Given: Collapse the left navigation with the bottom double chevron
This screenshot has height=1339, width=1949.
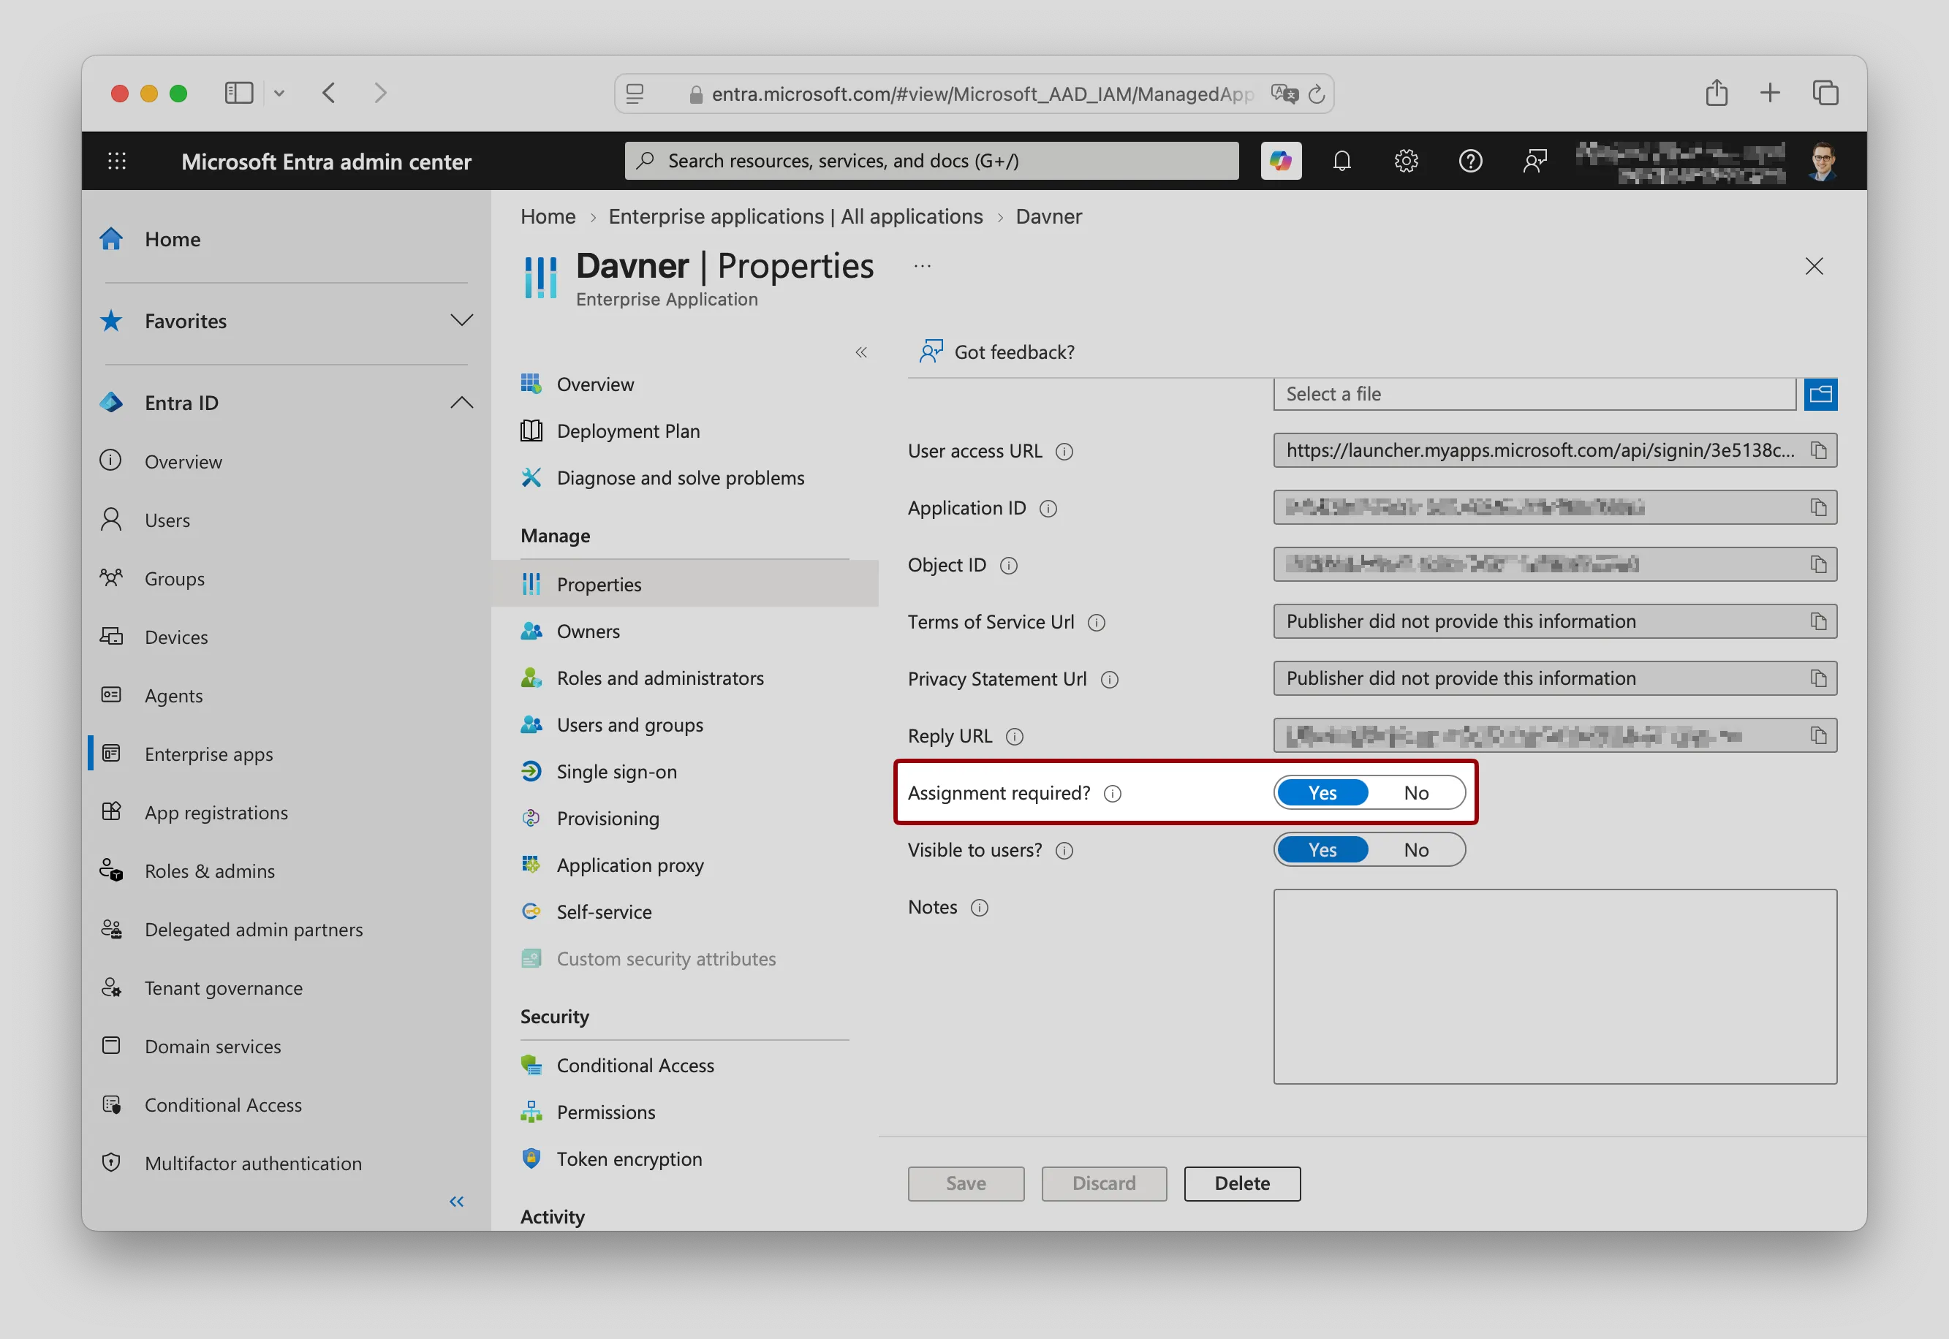Looking at the screenshot, I should click(456, 1202).
